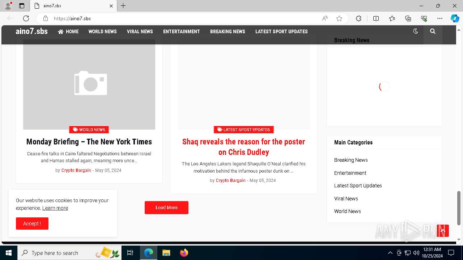
Task: Click the browser back arrow
Action: pyautogui.click(x=10, y=18)
